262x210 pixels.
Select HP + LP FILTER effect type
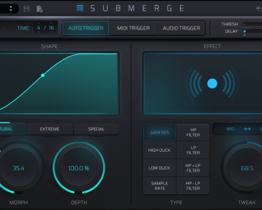193,168
